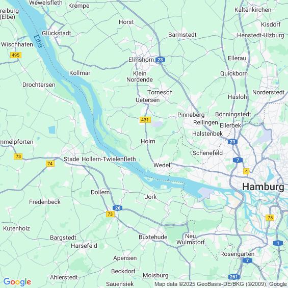Click the blue A261 motorway shield
The image size is (288, 288).
(233, 277)
